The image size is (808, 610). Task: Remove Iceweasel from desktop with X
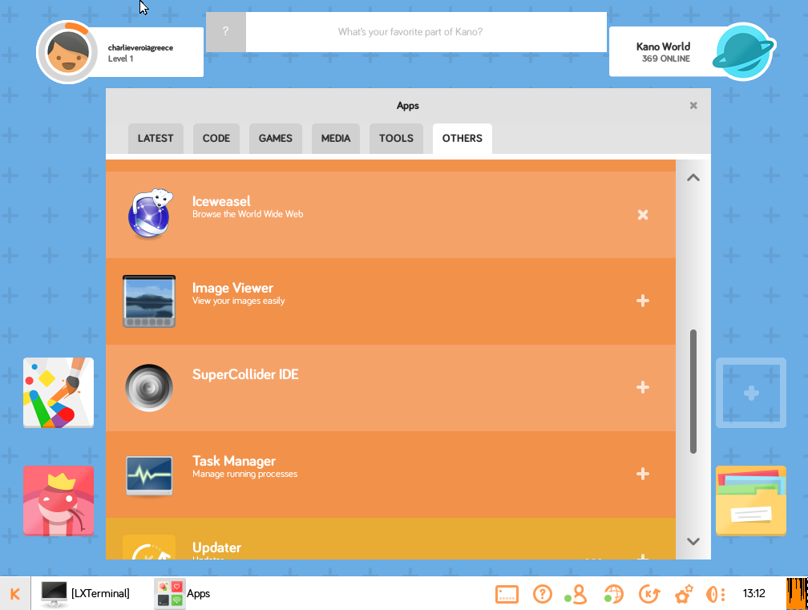[x=643, y=214]
